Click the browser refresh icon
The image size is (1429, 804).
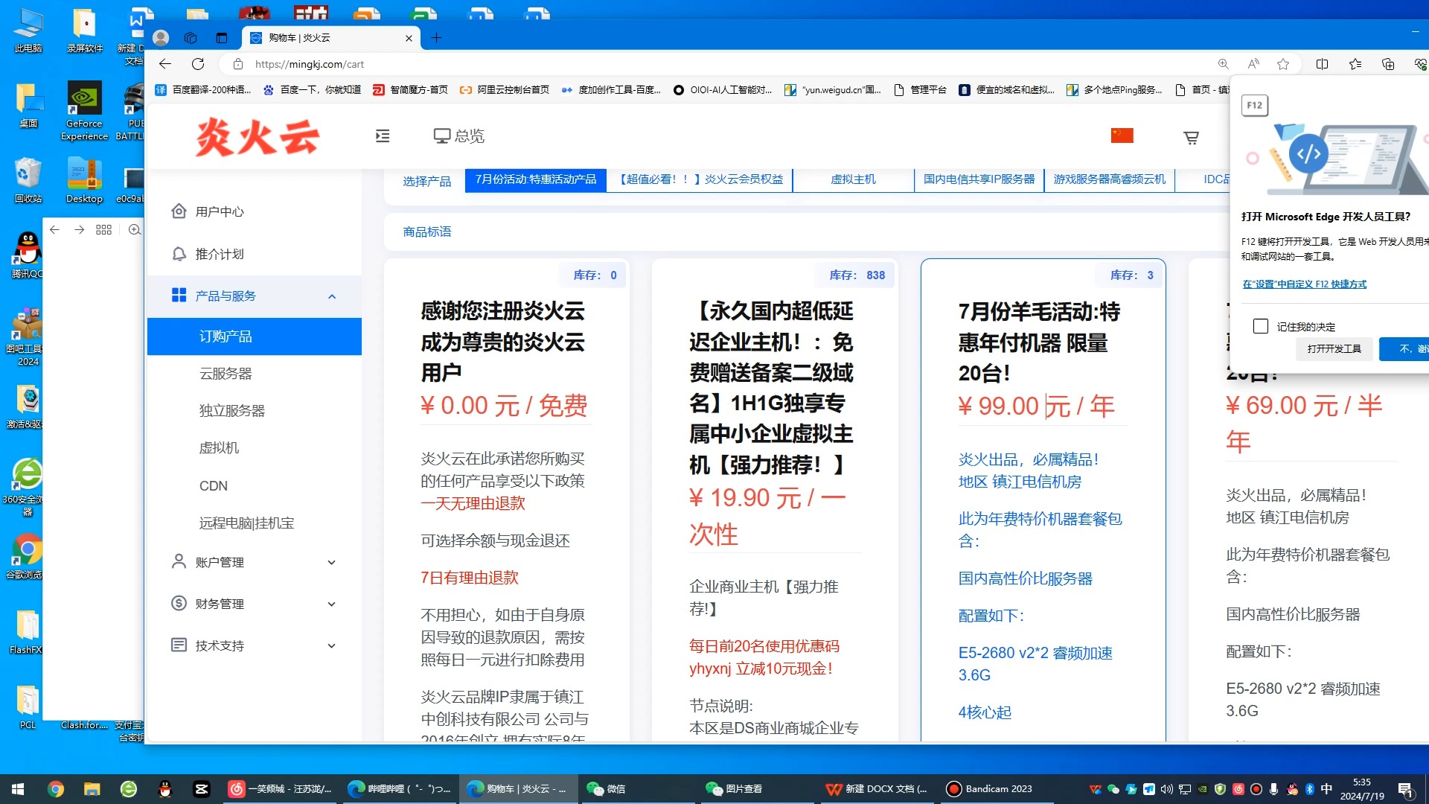click(197, 64)
